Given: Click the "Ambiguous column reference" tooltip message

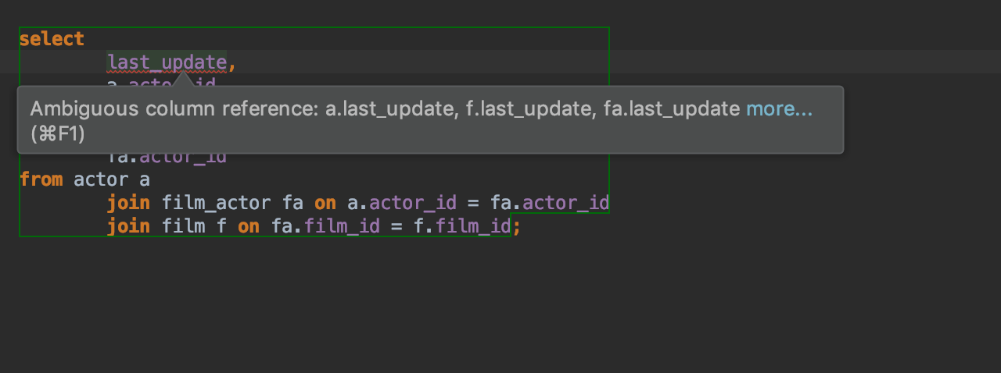Looking at the screenshot, I should pos(383,109).
